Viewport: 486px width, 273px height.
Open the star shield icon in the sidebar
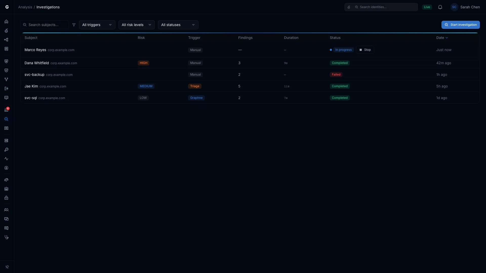pyautogui.click(x=6, y=61)
